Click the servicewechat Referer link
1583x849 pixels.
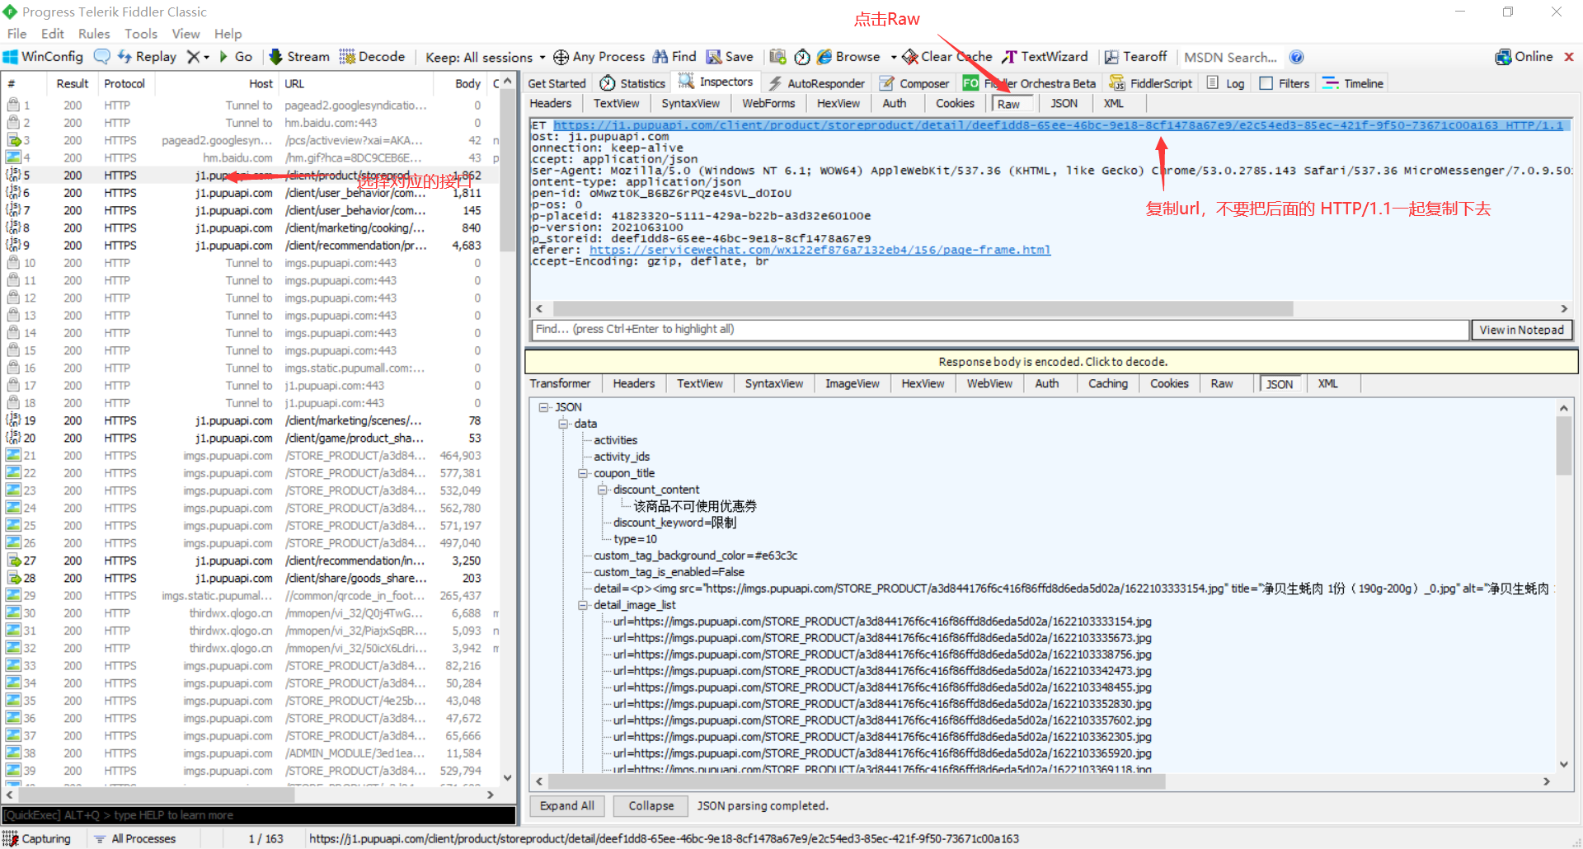[x=820, y=250]
